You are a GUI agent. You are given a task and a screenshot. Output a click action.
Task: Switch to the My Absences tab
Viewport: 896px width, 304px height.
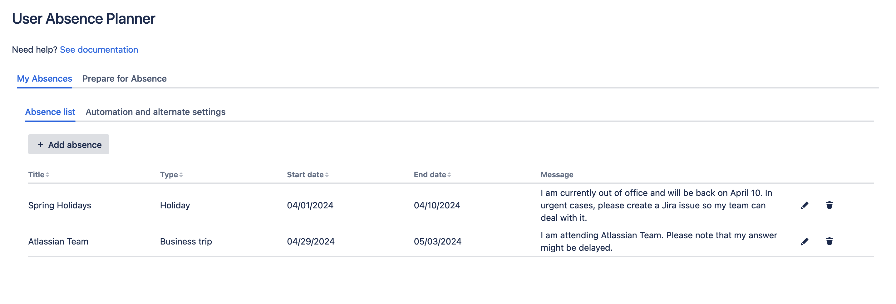45,79
